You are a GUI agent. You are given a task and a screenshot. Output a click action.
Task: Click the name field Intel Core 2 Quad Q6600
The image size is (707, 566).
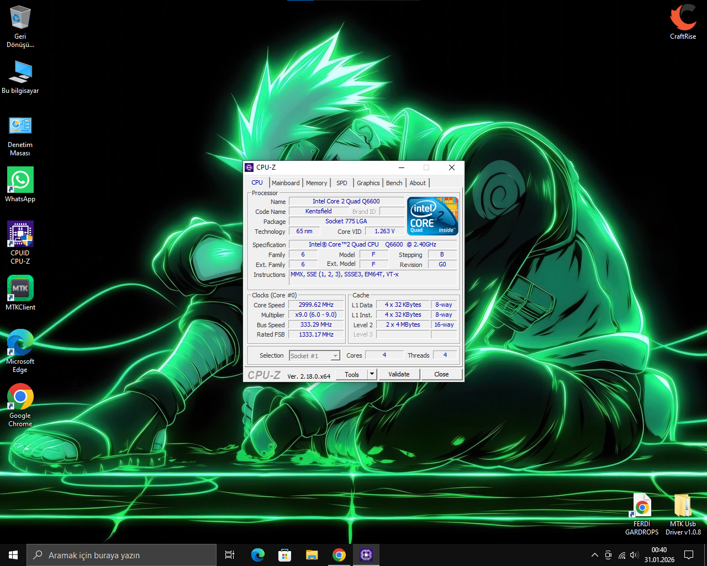346,201
